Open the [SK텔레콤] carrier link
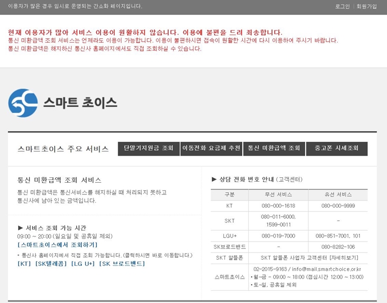Viewport: 387px width, 303px height. click(x=51, y=264)
